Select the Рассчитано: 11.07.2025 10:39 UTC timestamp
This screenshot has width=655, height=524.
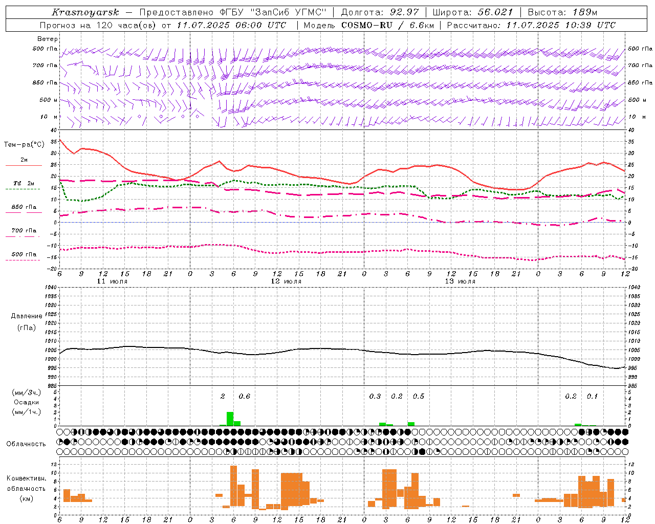pyautogui.click(x=531, y=25)
